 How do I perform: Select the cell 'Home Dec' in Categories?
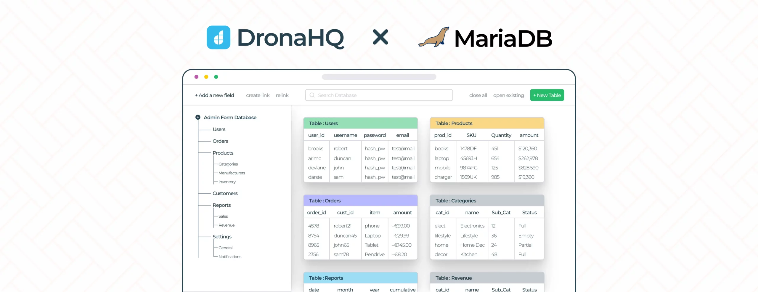472,245
